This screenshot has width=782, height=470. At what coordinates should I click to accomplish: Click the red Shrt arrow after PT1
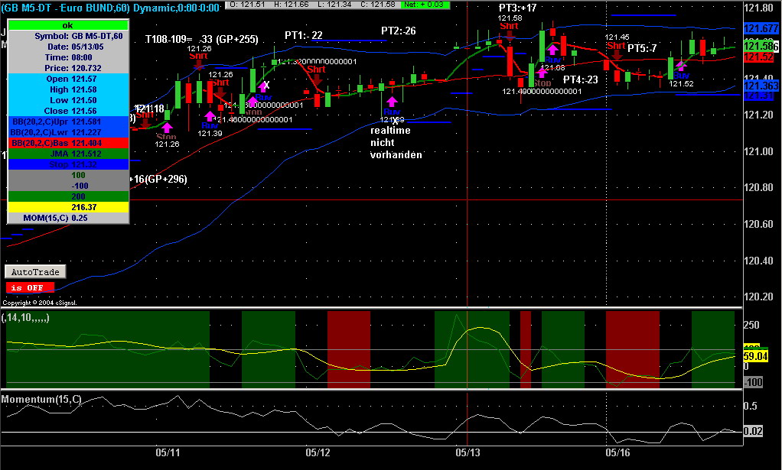[x=317, y=79]
